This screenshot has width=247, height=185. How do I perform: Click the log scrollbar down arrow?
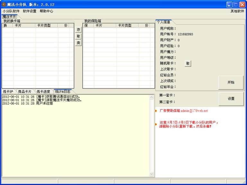(151, 174)
